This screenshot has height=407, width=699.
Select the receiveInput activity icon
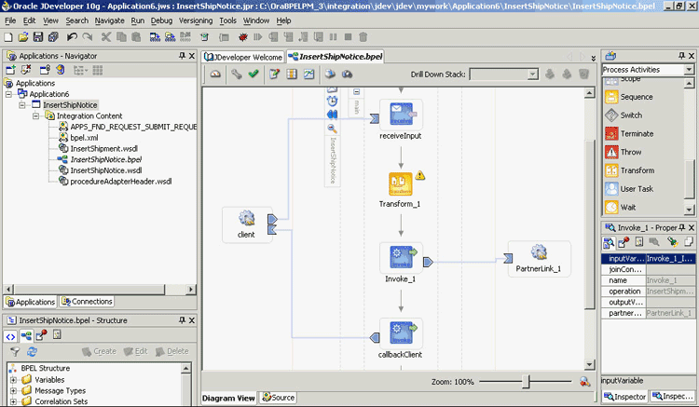401,114
